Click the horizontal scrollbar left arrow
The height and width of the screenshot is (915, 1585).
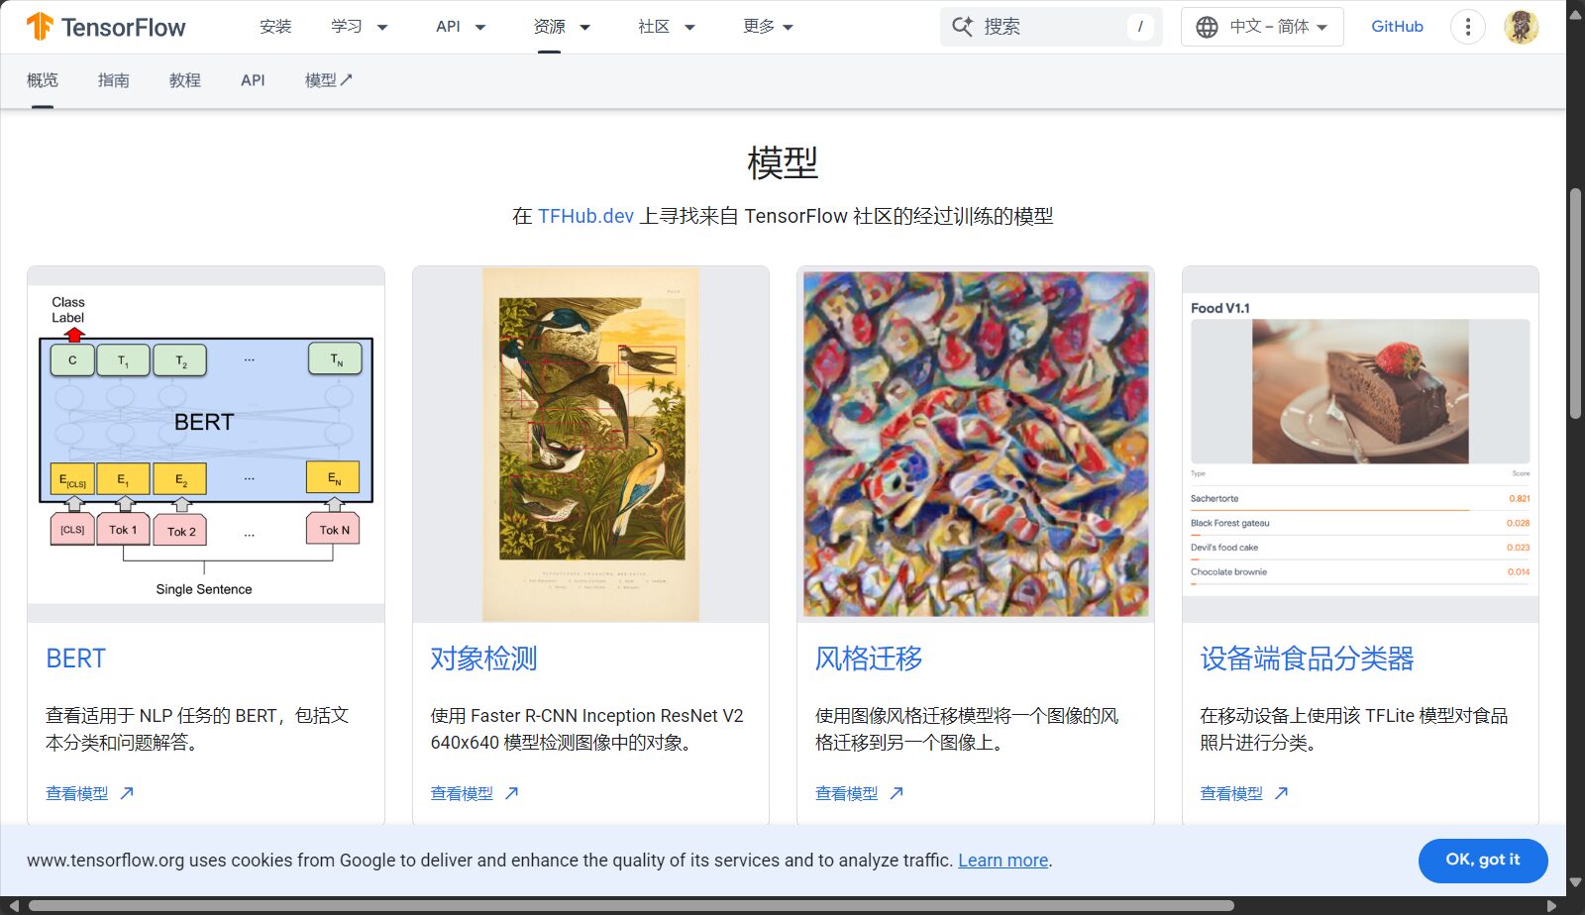pos(12,905)
